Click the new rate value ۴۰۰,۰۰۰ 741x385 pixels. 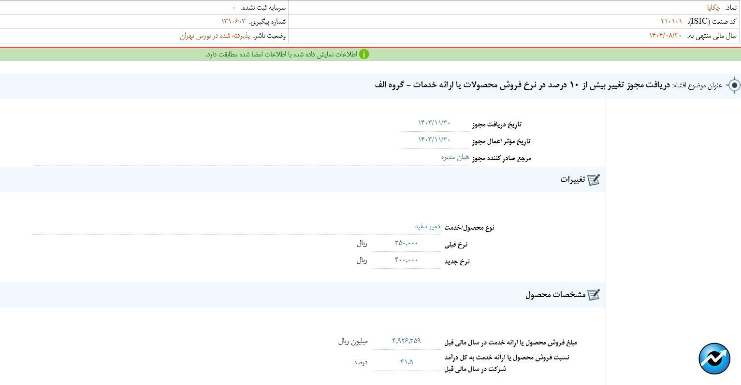(x=406, y=260)
